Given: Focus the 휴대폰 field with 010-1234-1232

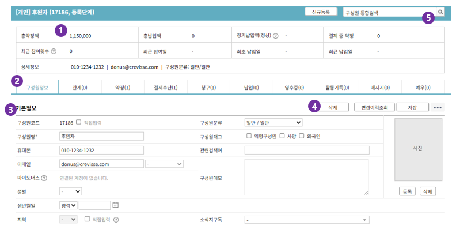Looking at the screenshot, I should pyautogui.click(x=101, y=151).
